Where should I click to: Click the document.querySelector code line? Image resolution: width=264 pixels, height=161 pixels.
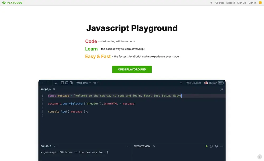tap(92, 104)
